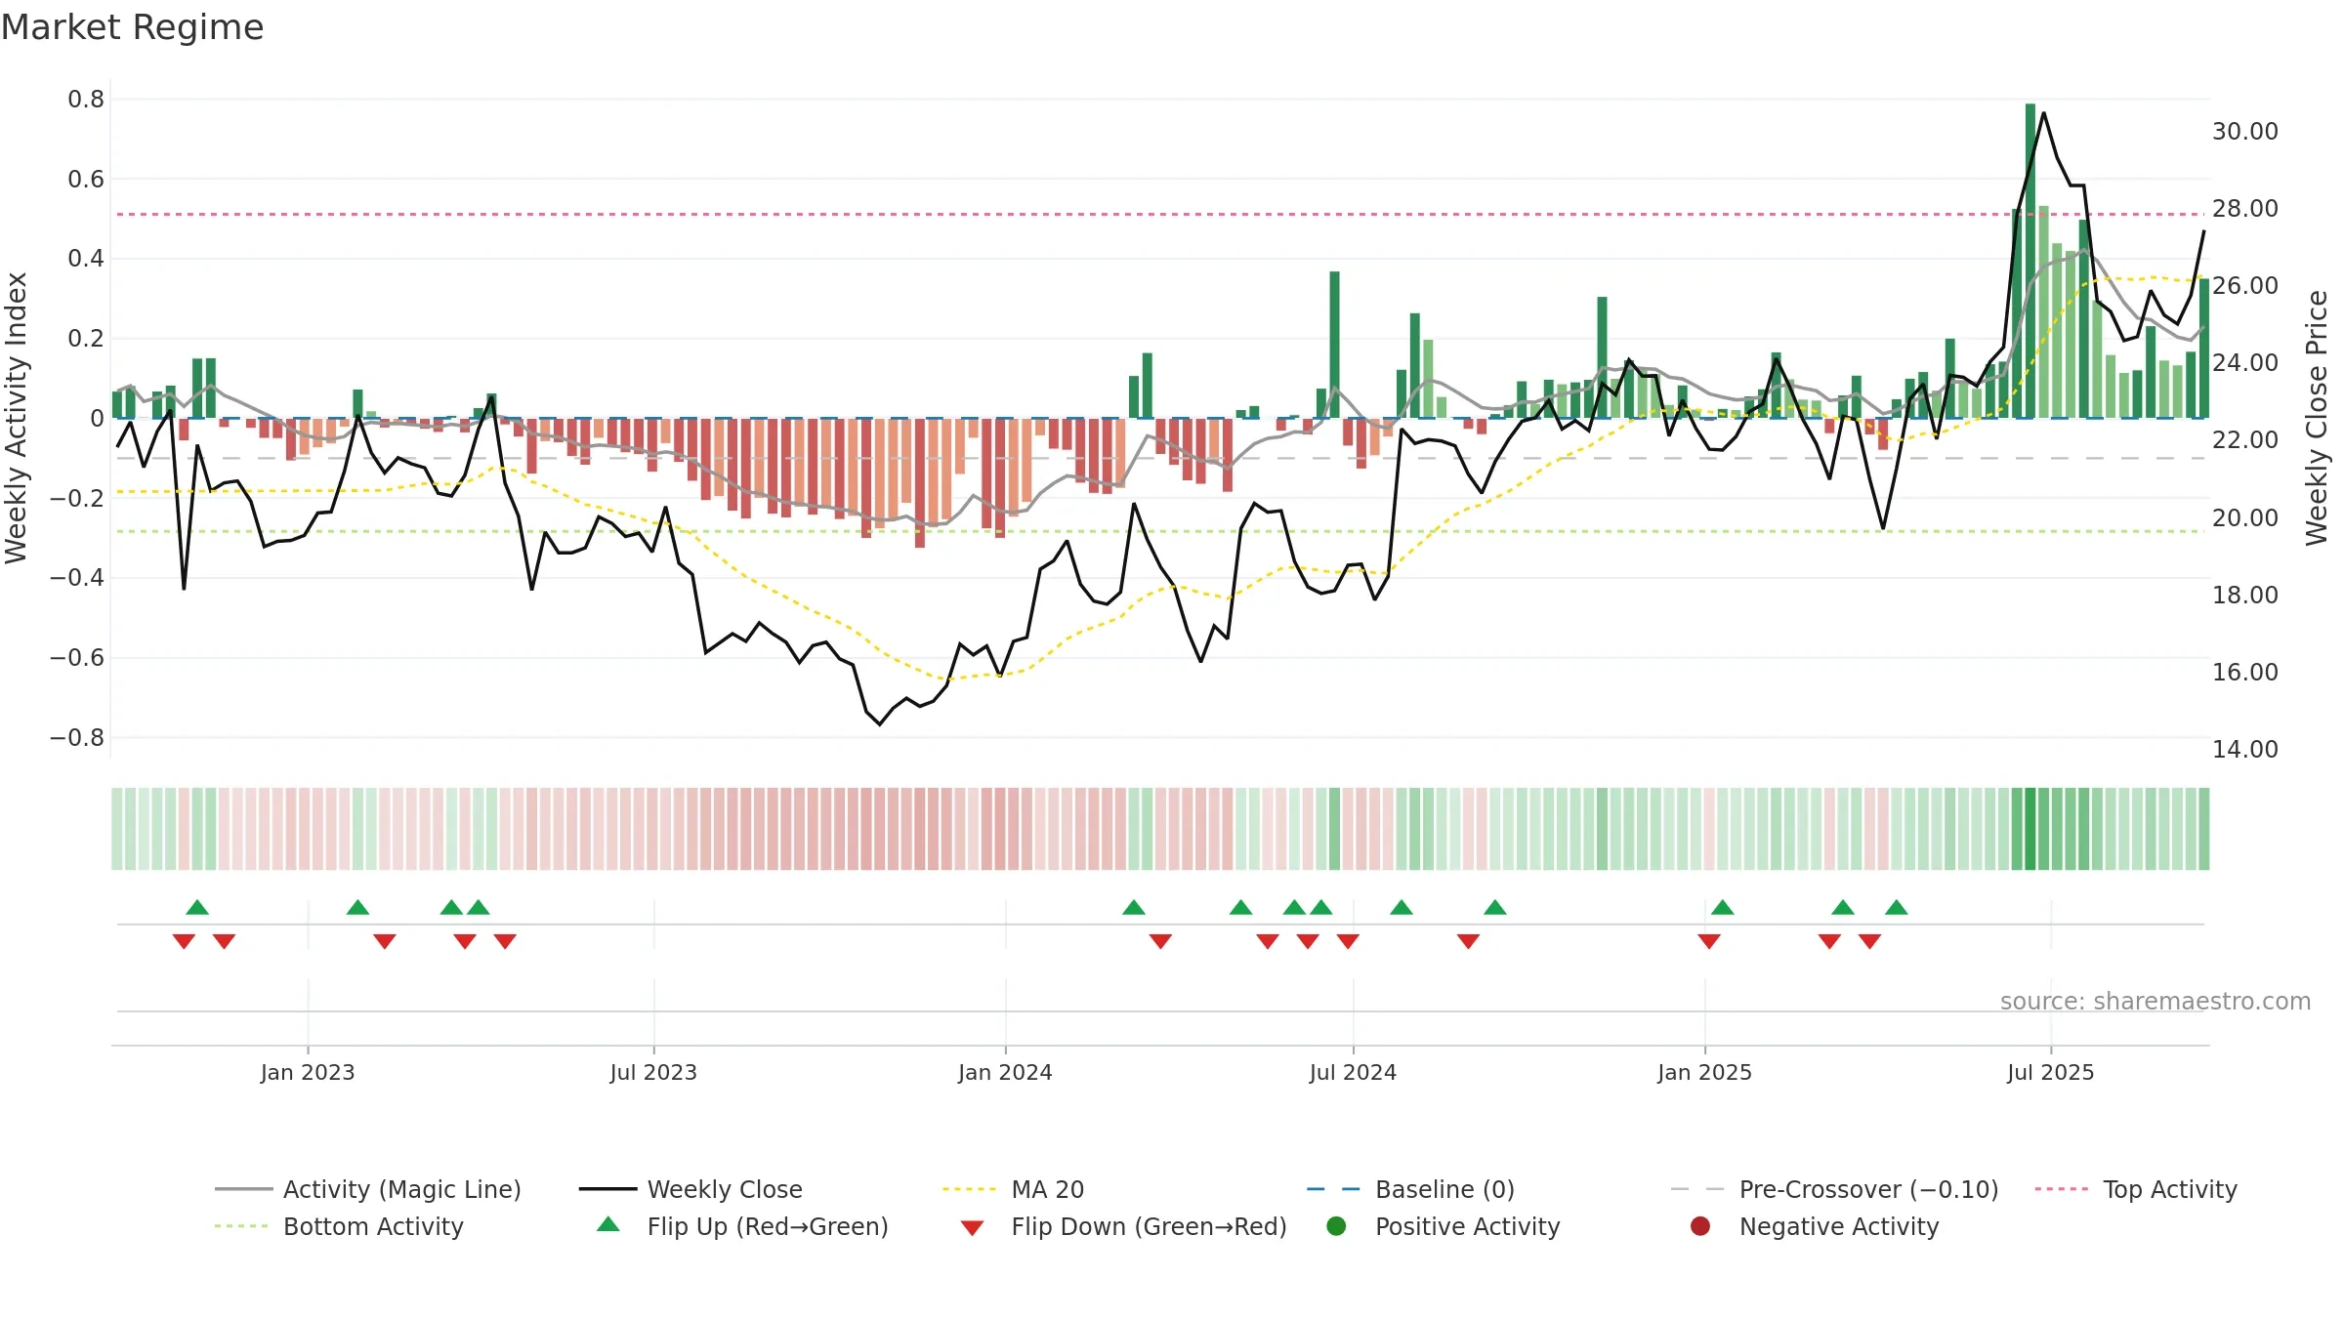
Task: Click the tallest green activity bar near Jul 2025
Action: coord(2030,261)
